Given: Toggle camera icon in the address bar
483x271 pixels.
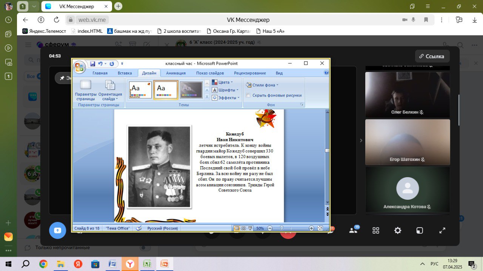Looking at the screenshot, I should point(405,20).
